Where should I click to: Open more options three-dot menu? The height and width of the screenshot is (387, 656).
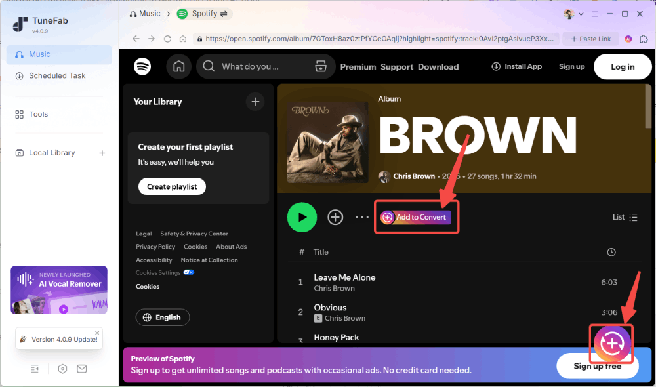(362, 217)
